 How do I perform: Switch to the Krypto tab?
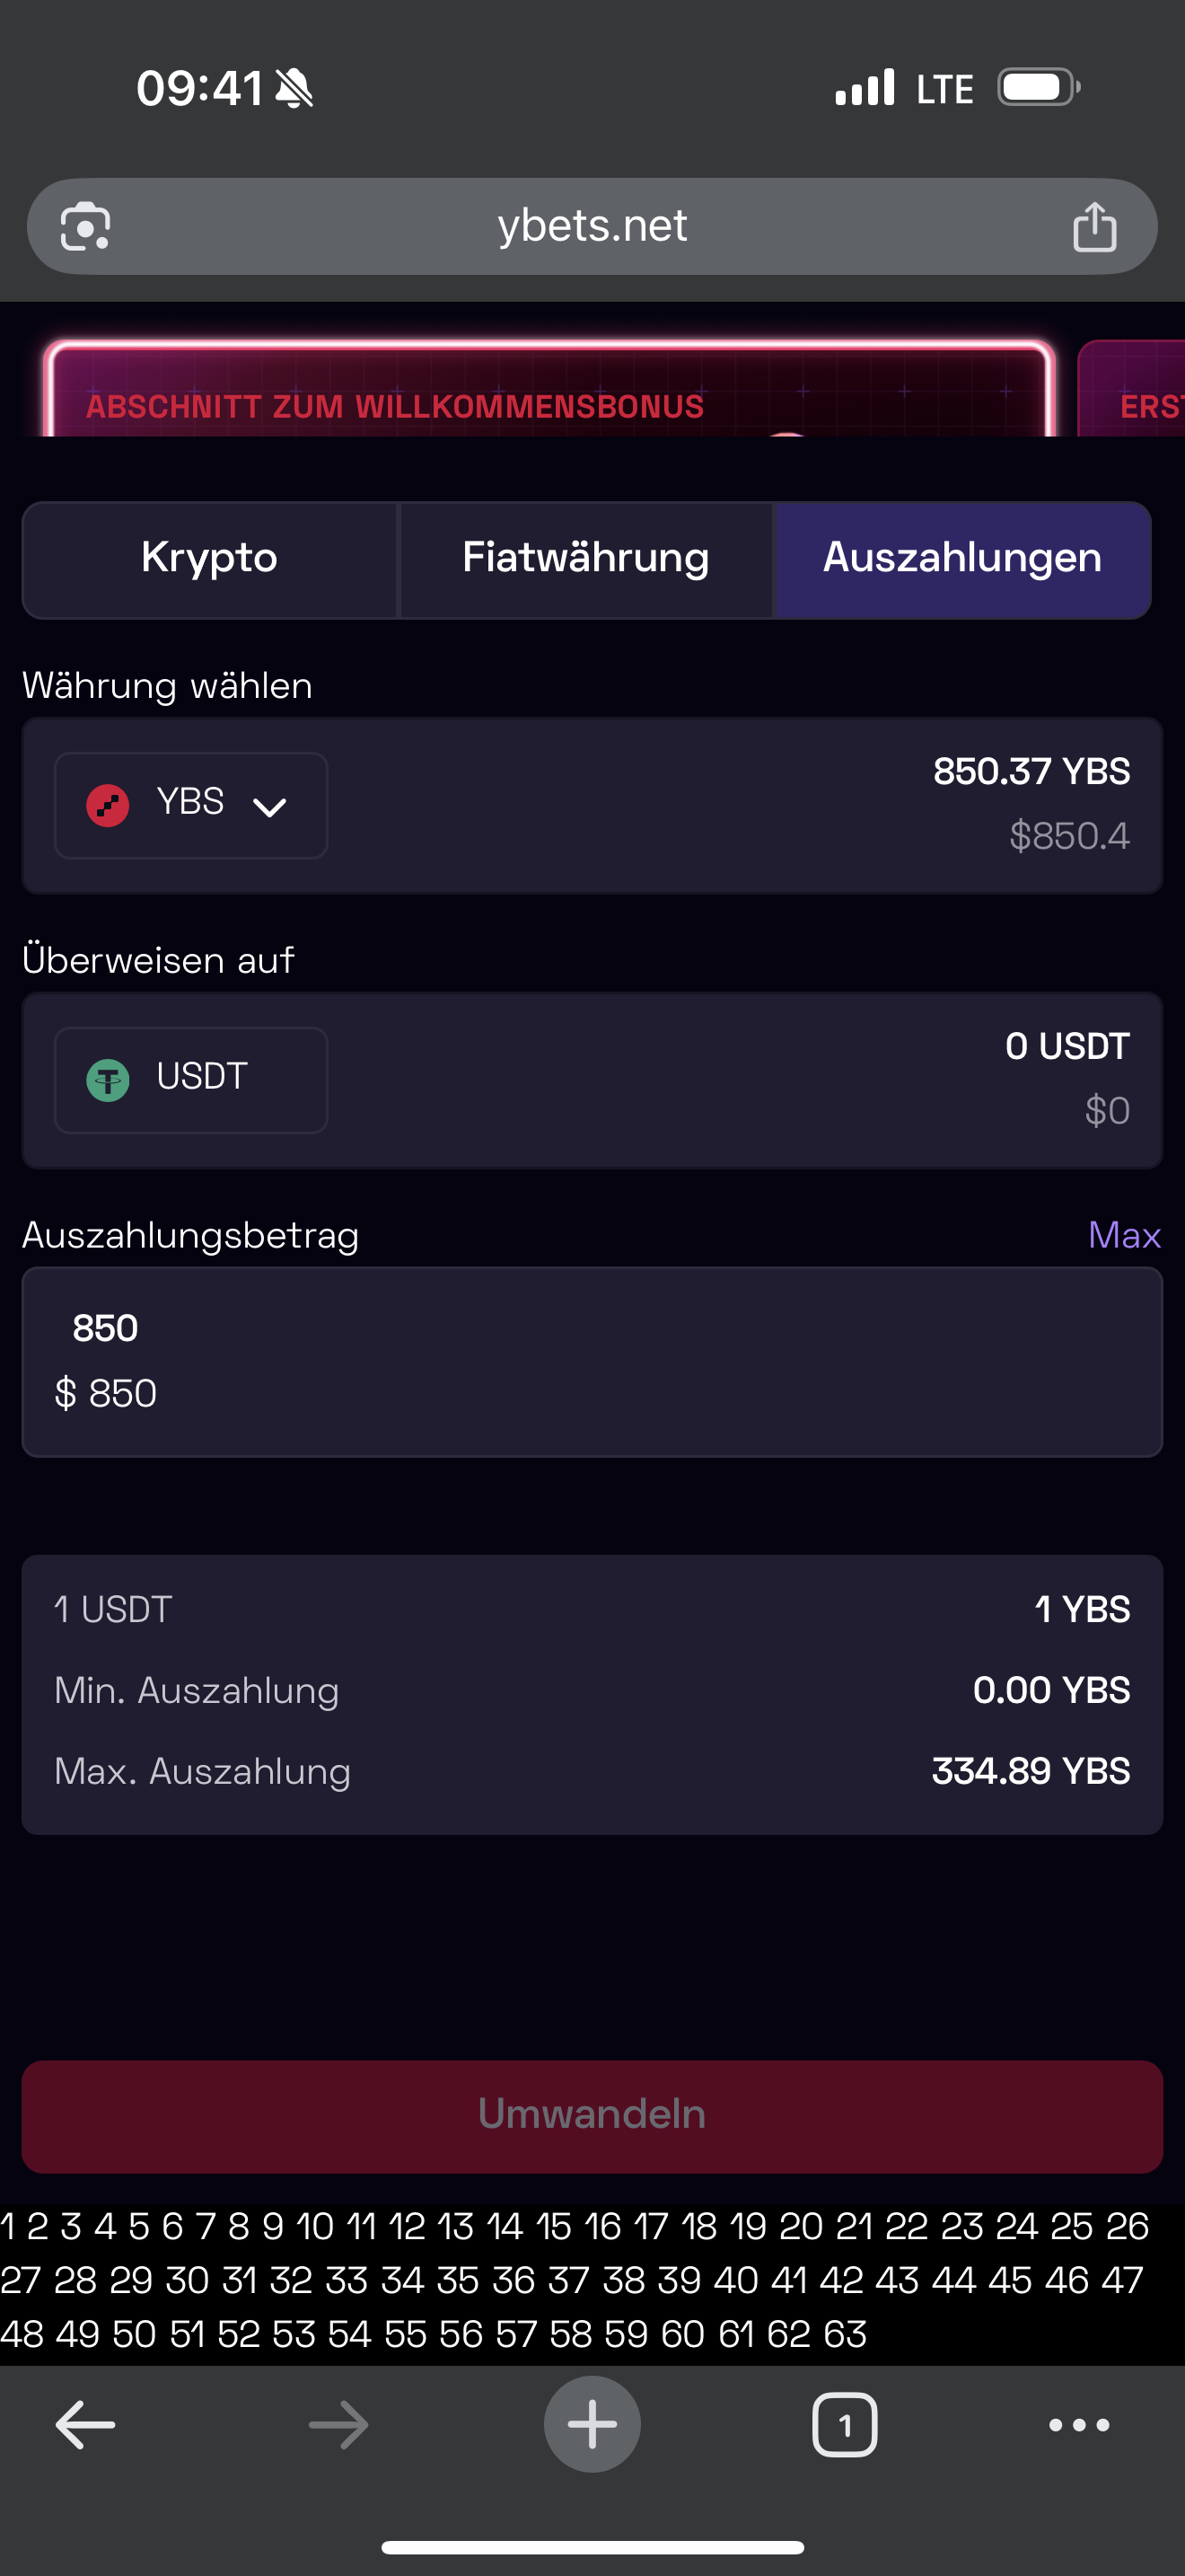point(210,559)
